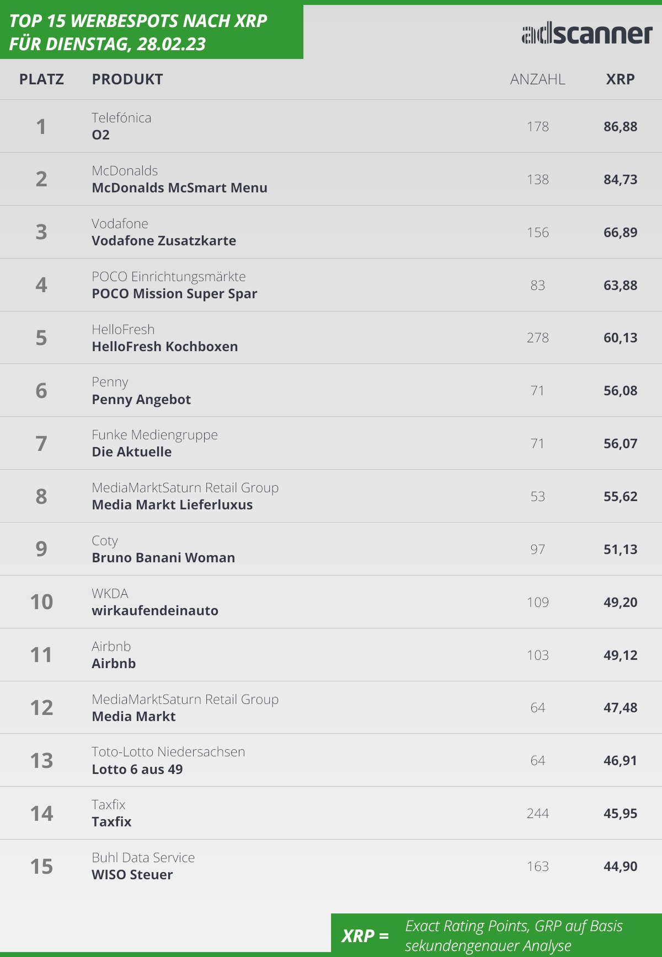Image resolution: width=662 pixels, height=957 pixels.
Task: Click the XRP value 86,88
Action: click(x=620, y=127)
